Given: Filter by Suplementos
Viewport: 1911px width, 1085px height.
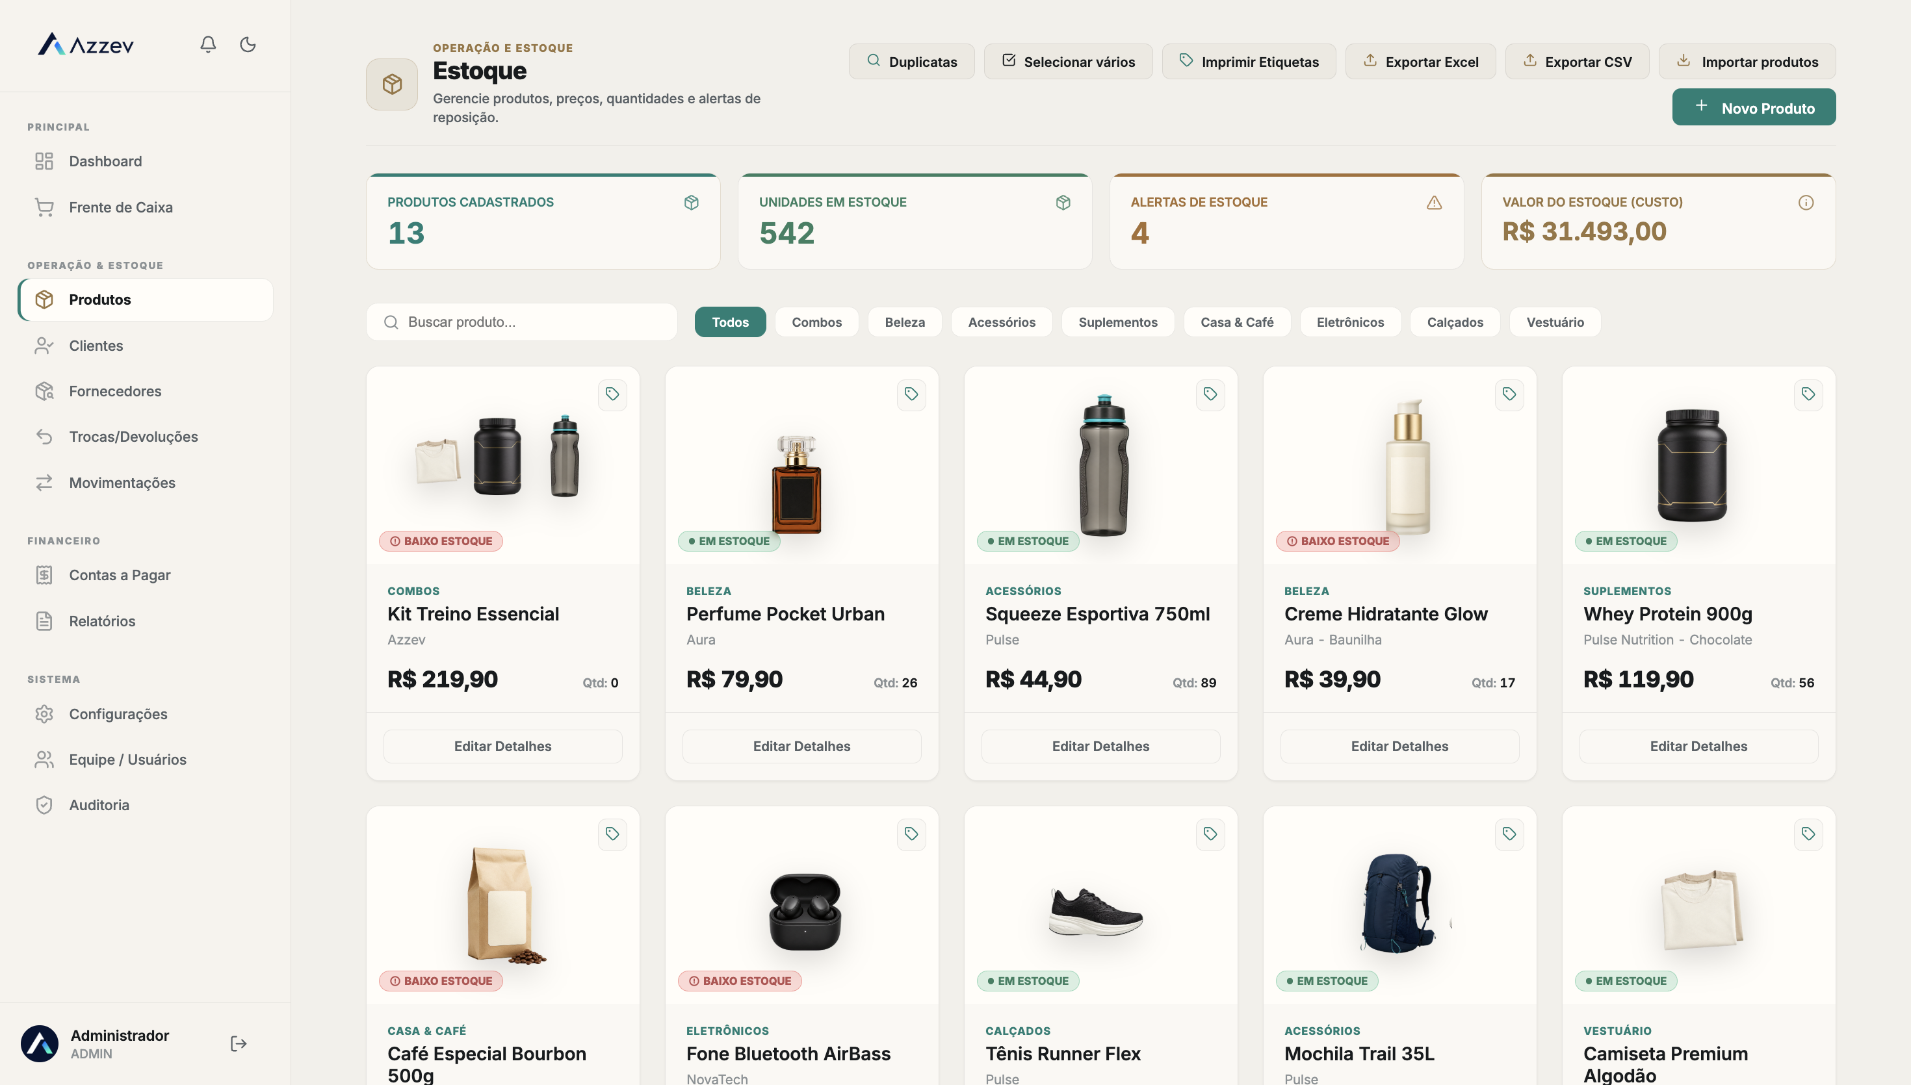Looking at the screenshot, I should [1117, 322].
